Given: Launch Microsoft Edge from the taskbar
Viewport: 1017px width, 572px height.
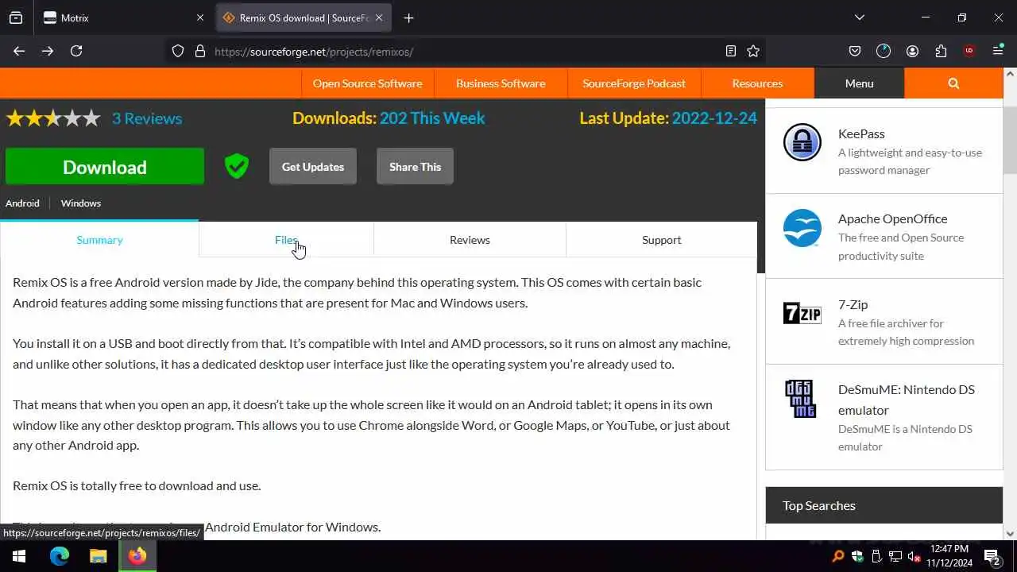Looking at the screenshot, I should point(60,556).
